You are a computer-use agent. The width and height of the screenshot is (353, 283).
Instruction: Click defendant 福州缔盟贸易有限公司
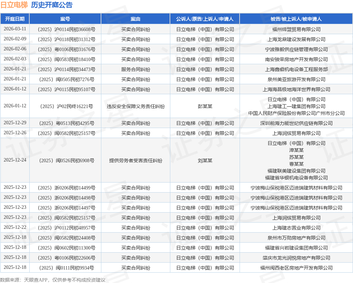(296, 29)
